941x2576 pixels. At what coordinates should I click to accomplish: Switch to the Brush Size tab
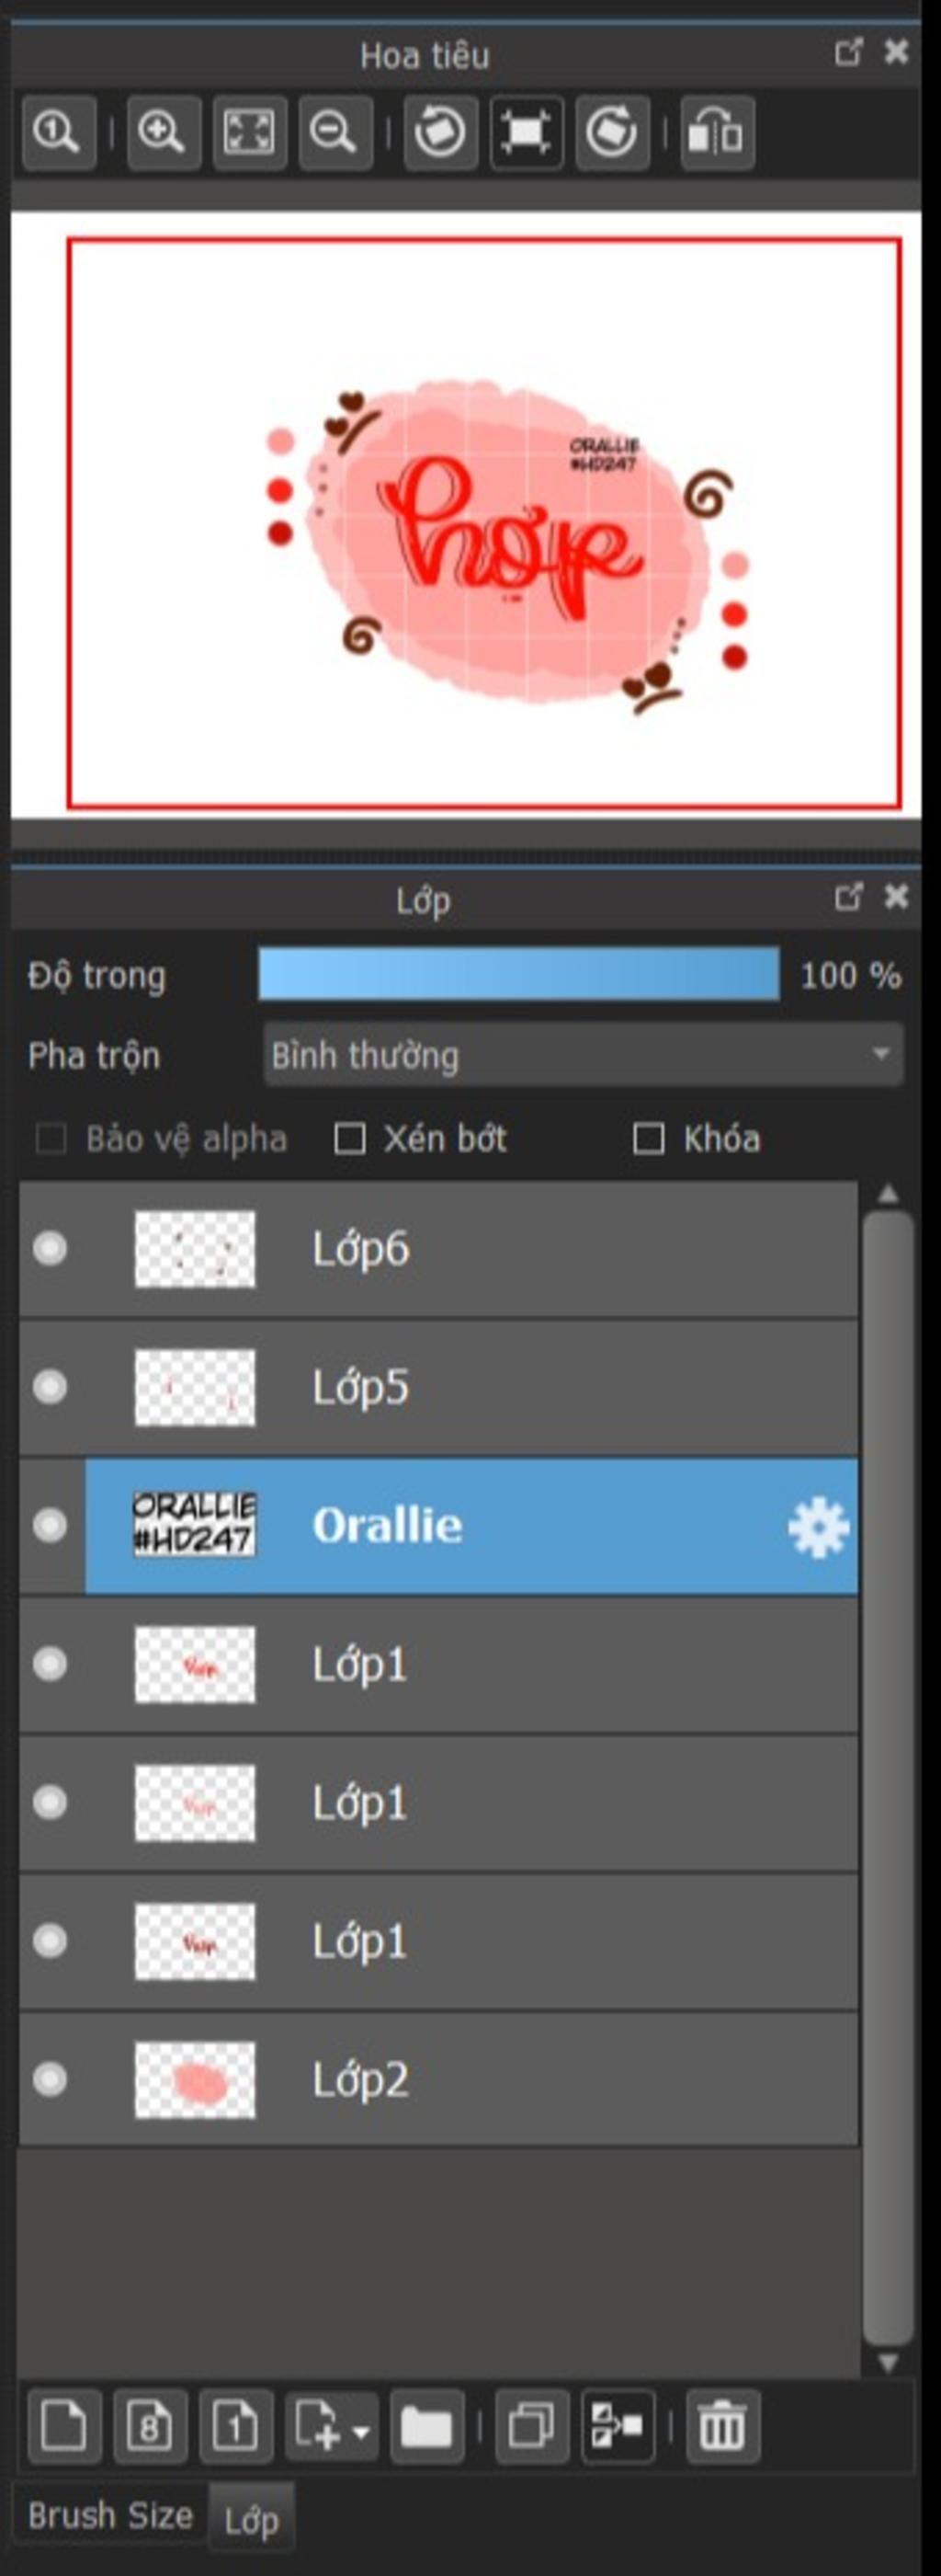click(110, 2516)
